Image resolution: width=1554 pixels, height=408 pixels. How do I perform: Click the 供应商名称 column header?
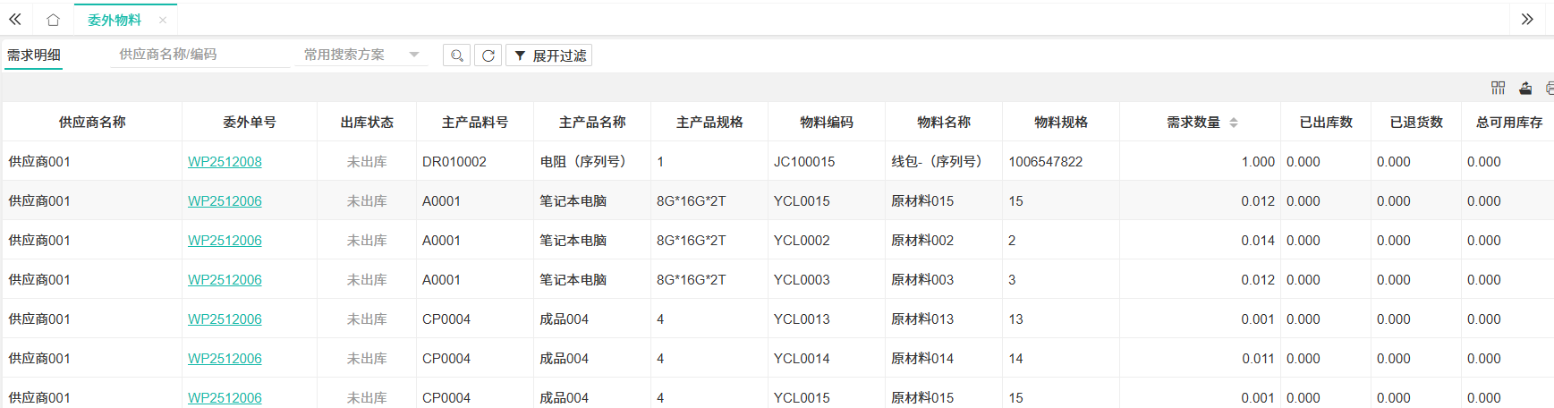92,123
